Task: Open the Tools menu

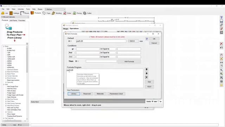Action: [x=28, y=9]
